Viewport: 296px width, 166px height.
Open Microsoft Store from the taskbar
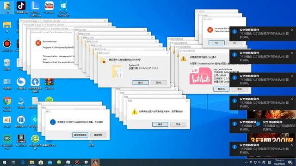(41, 162)
